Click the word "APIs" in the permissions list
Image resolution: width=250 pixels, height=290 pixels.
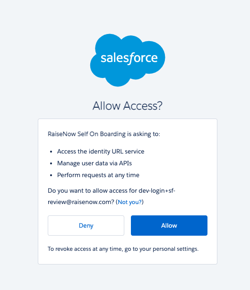pos(125,163)
